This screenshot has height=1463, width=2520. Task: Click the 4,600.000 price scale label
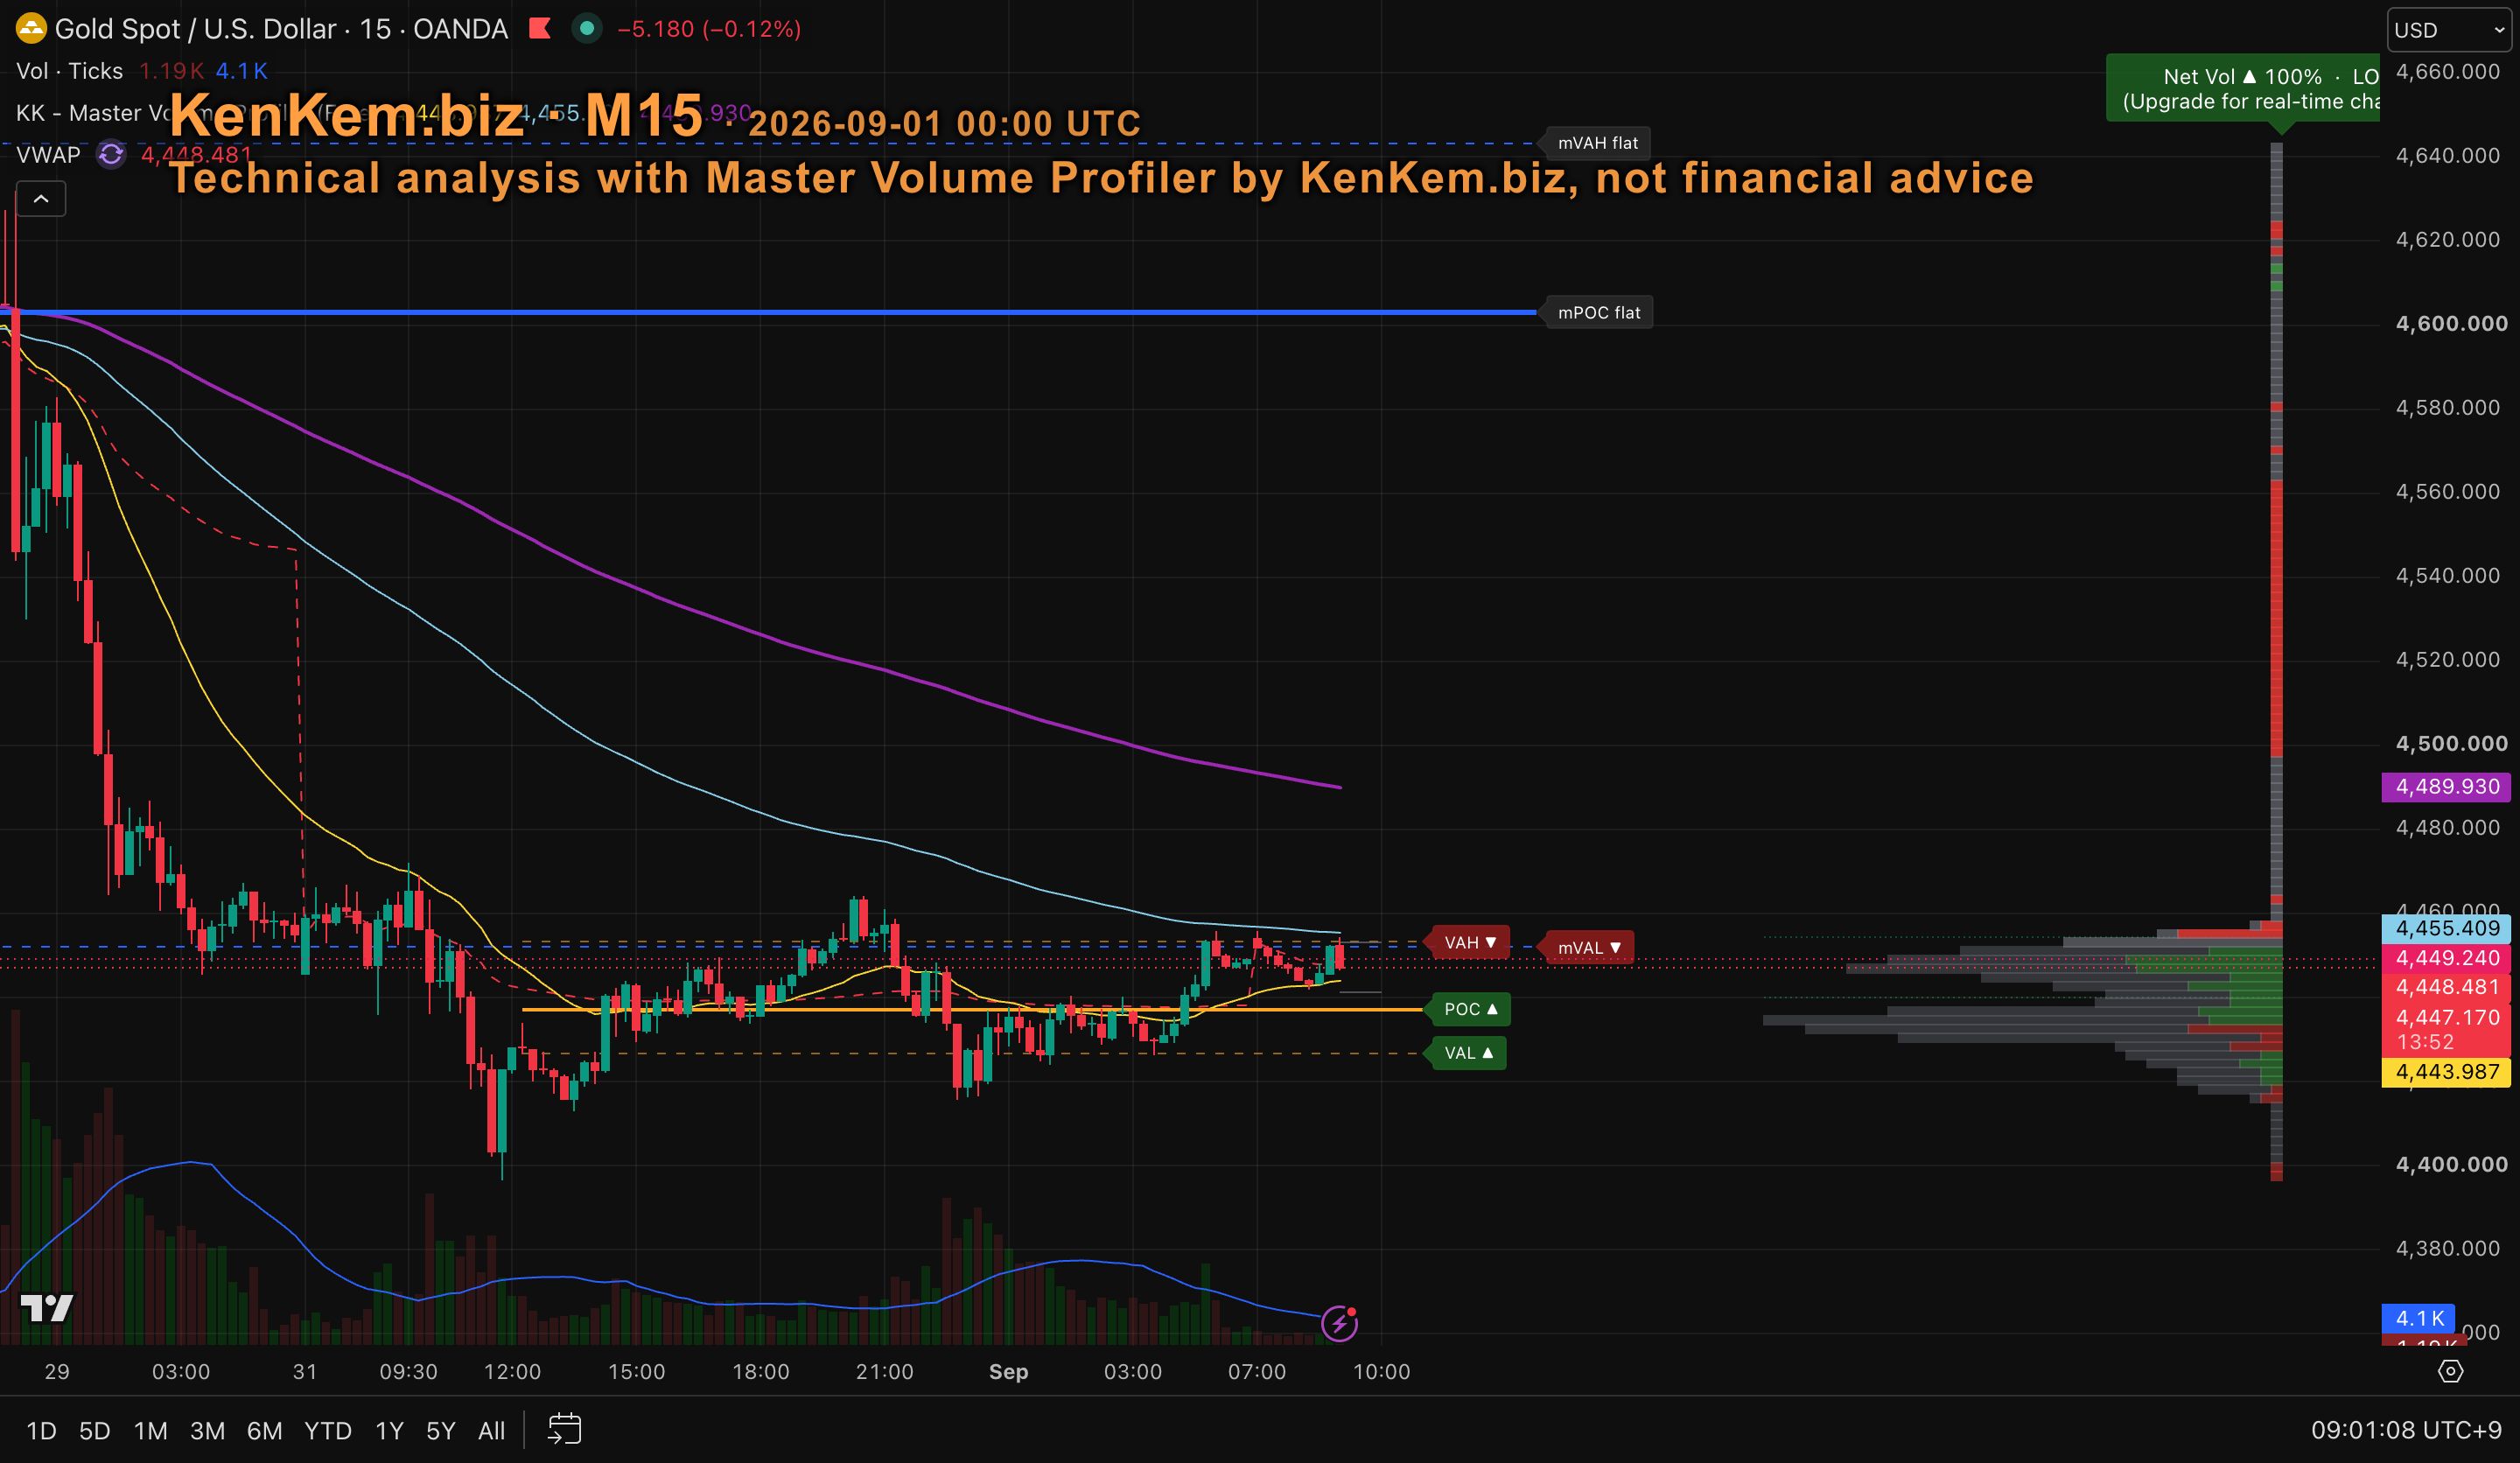point(2452,324)
